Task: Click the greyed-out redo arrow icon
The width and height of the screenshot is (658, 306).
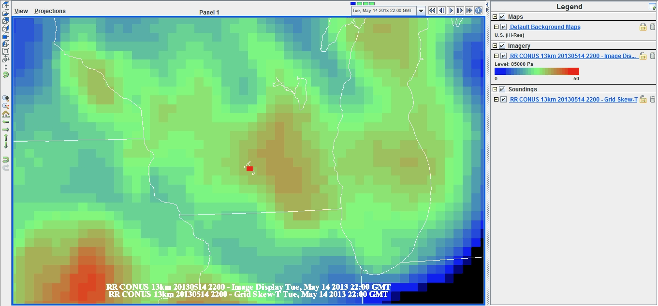Action: click(6, 167)
